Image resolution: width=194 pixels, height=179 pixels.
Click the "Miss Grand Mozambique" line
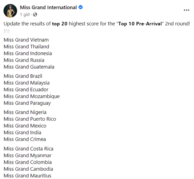point(32,96)
